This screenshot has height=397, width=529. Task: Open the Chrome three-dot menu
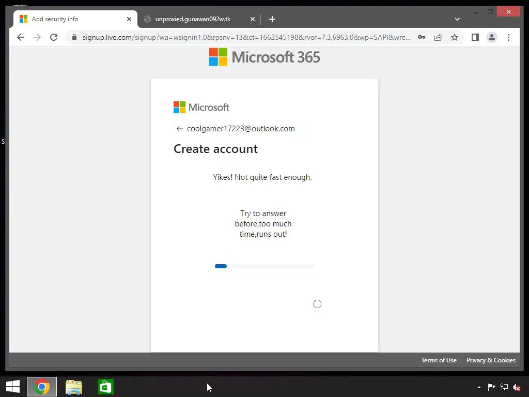click(x=508, y=37)
